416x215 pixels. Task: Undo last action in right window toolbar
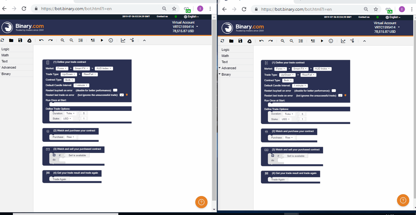click(x=261, y=41)
